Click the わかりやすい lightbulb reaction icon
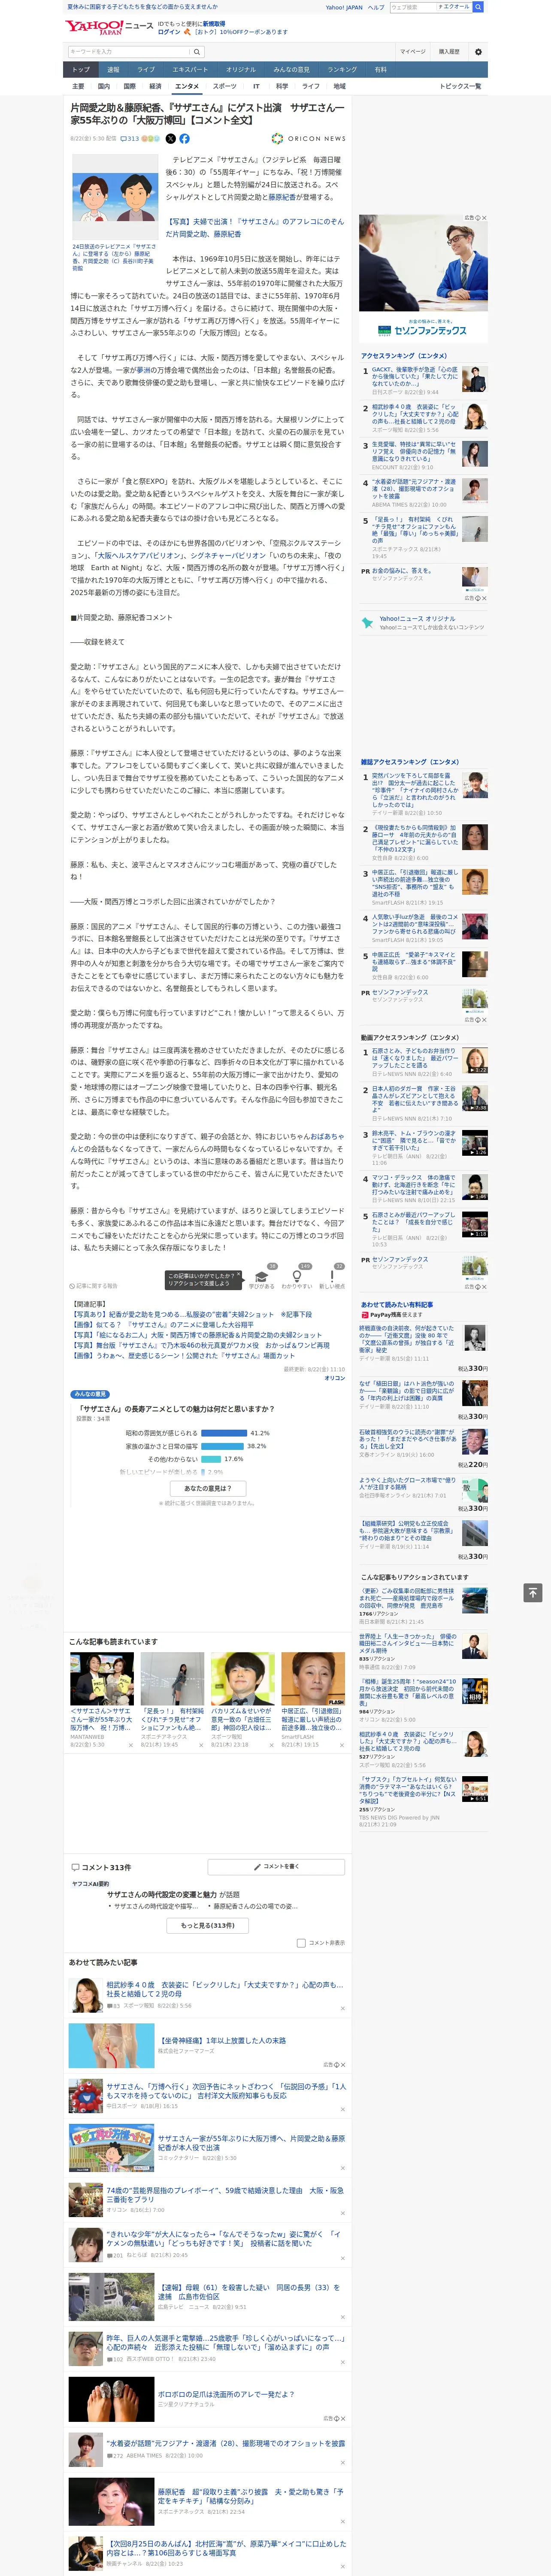This screenshot has height=2576, width=551. coord(297,1276)
